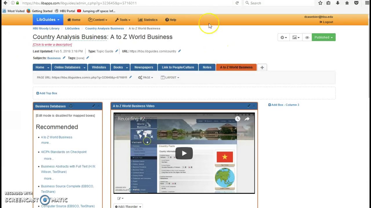Switch to the Websites tab

tap(99, 67)
